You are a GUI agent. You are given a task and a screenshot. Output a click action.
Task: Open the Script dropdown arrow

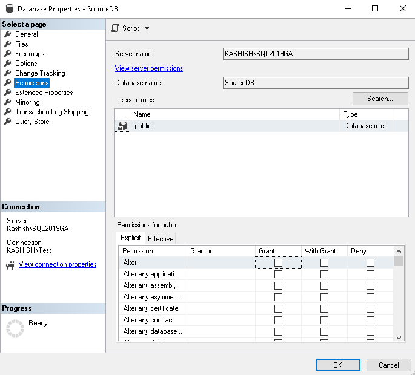[147, 28]
